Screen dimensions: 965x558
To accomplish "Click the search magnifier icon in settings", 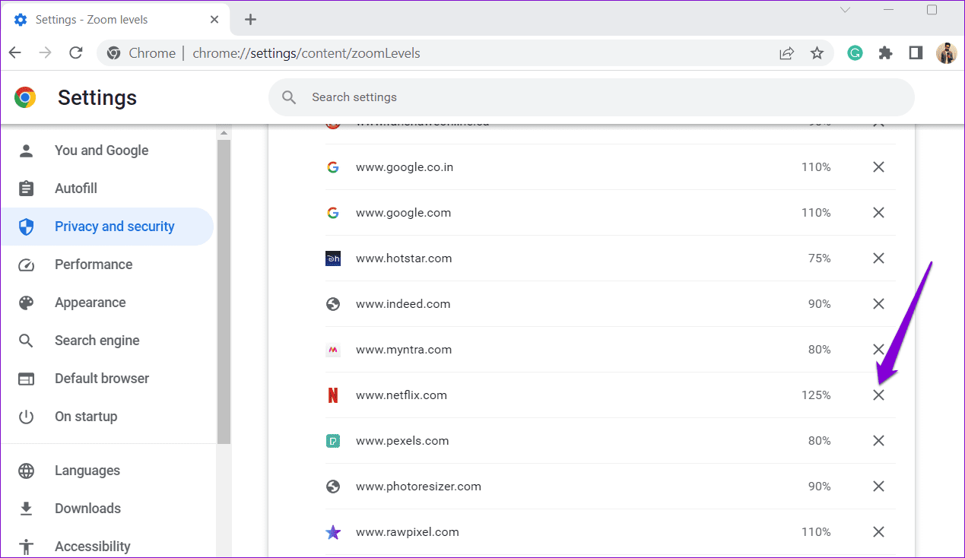I will (289, 97).
